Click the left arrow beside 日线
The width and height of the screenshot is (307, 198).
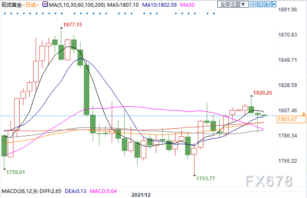[24, 5]
